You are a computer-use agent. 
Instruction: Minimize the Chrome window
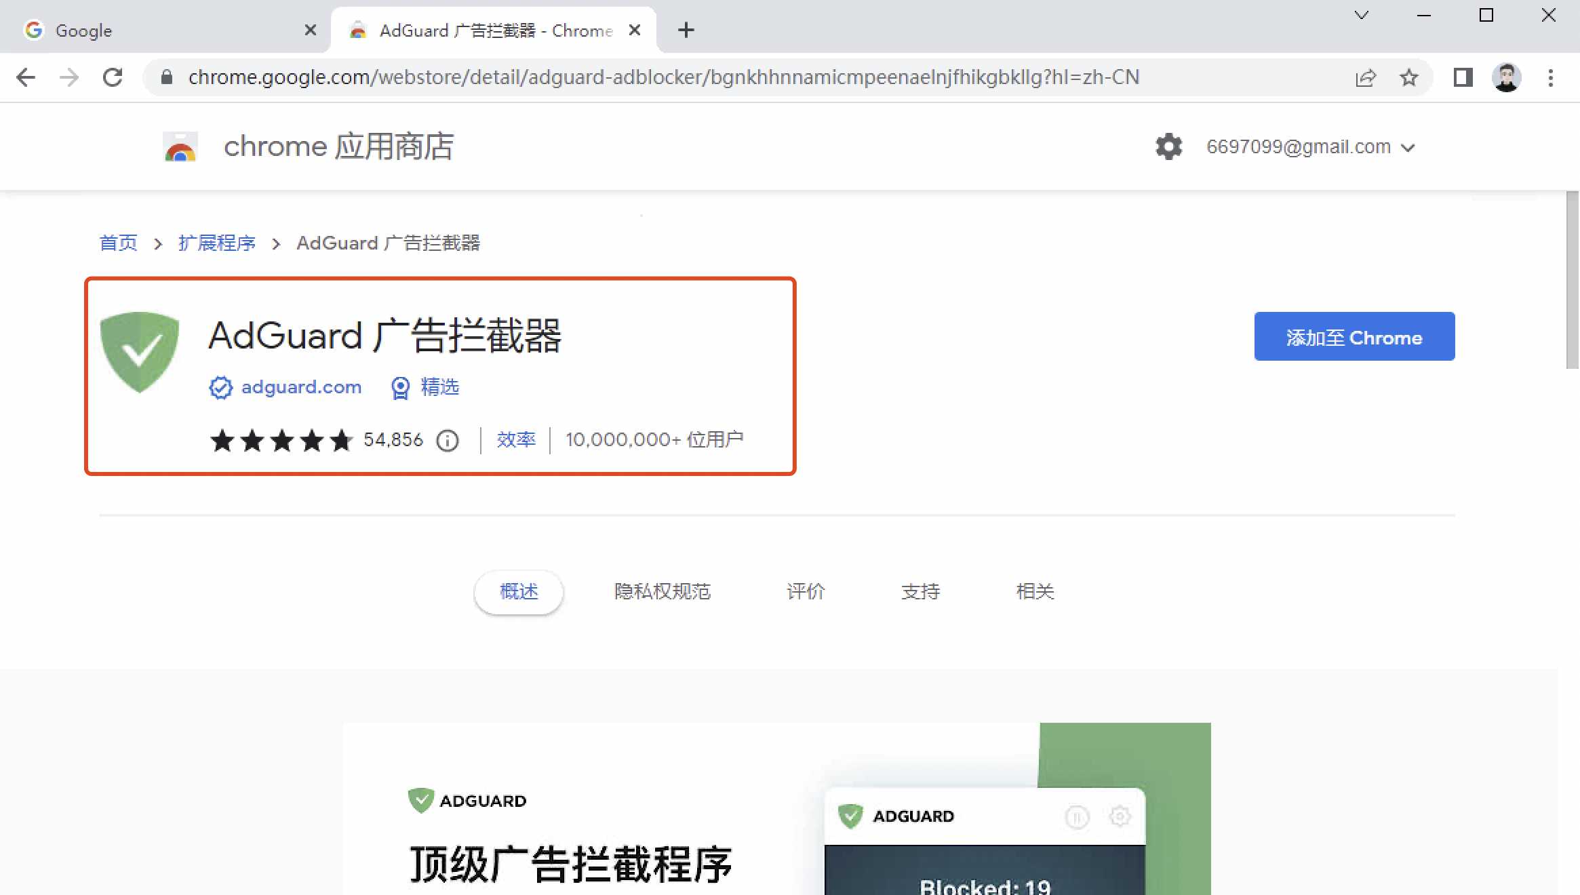[1424, 15]
